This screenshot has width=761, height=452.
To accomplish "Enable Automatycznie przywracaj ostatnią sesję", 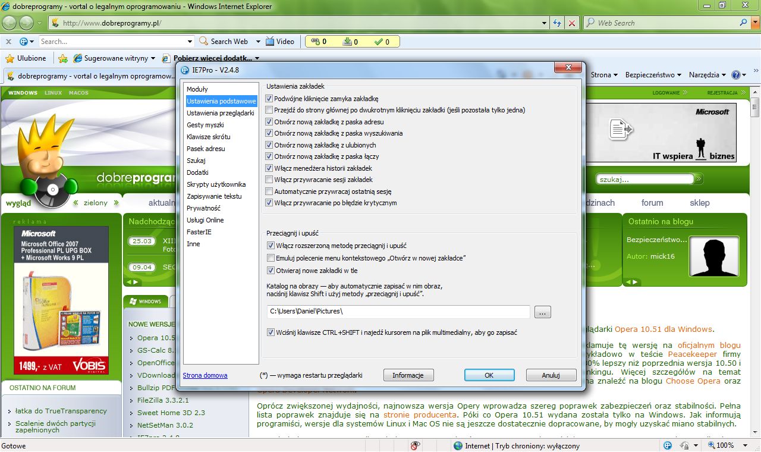I will point(269,192).
